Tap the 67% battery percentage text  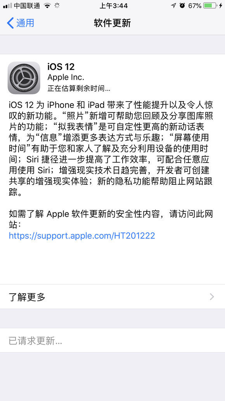click(195, 5)
